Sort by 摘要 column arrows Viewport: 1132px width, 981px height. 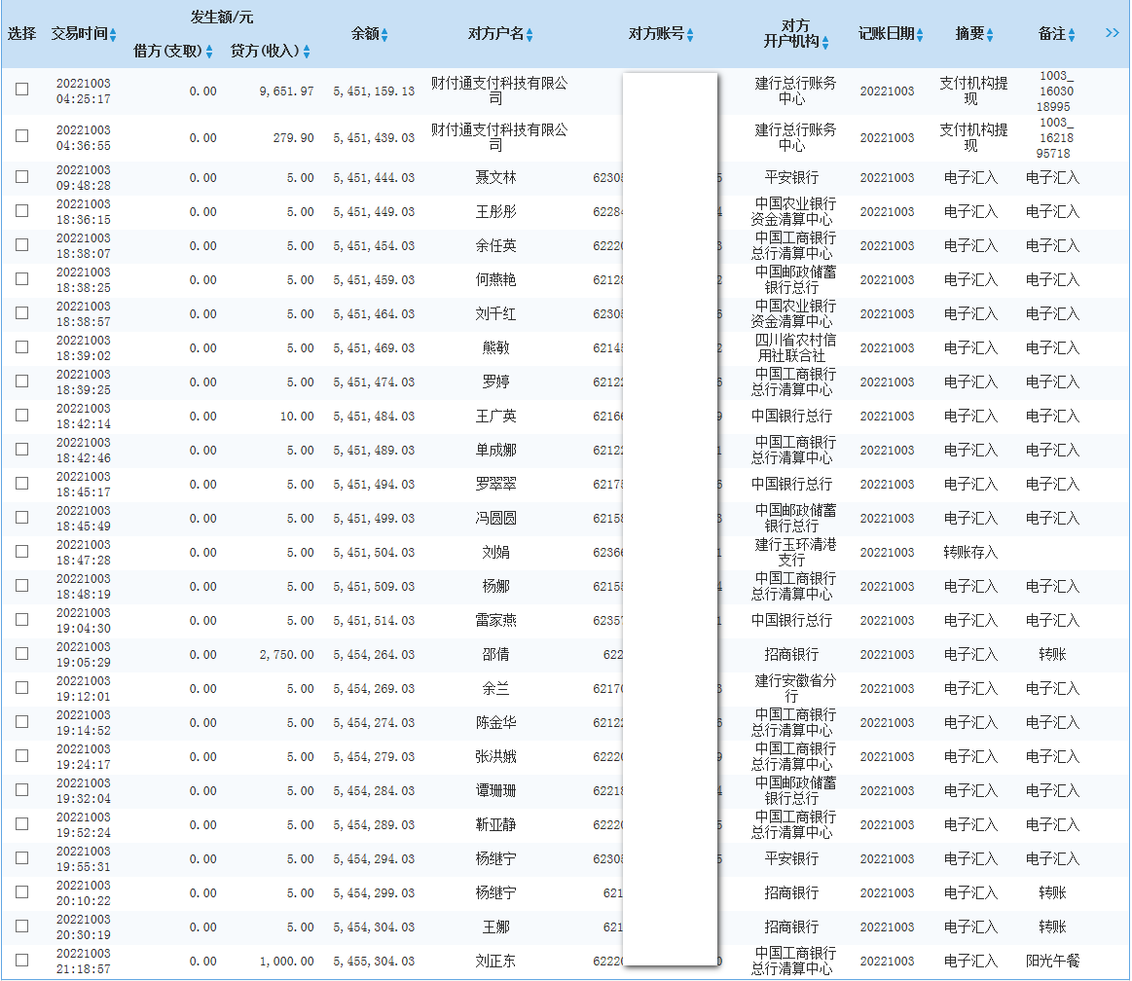[990, 34]
